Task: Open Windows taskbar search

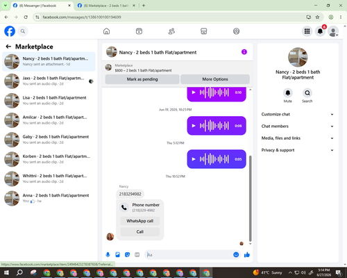Action: tap(19, 272)
